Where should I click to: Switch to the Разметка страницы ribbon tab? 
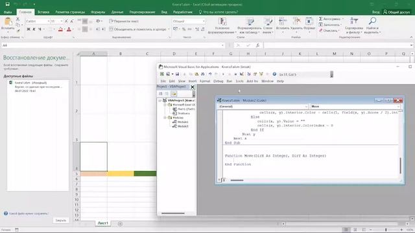[70, 12]
